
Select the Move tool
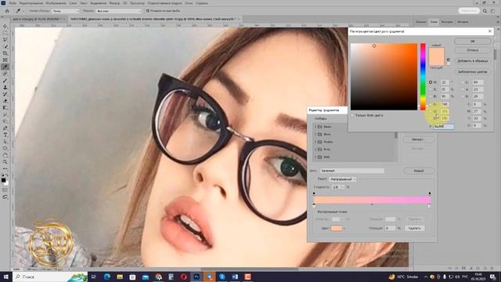[5, 26]
